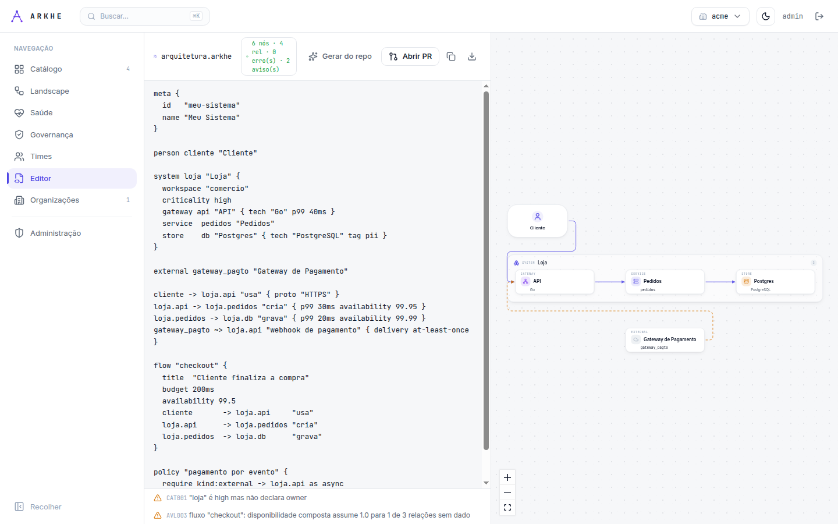Click the Administração shield icon

[19, 233]
